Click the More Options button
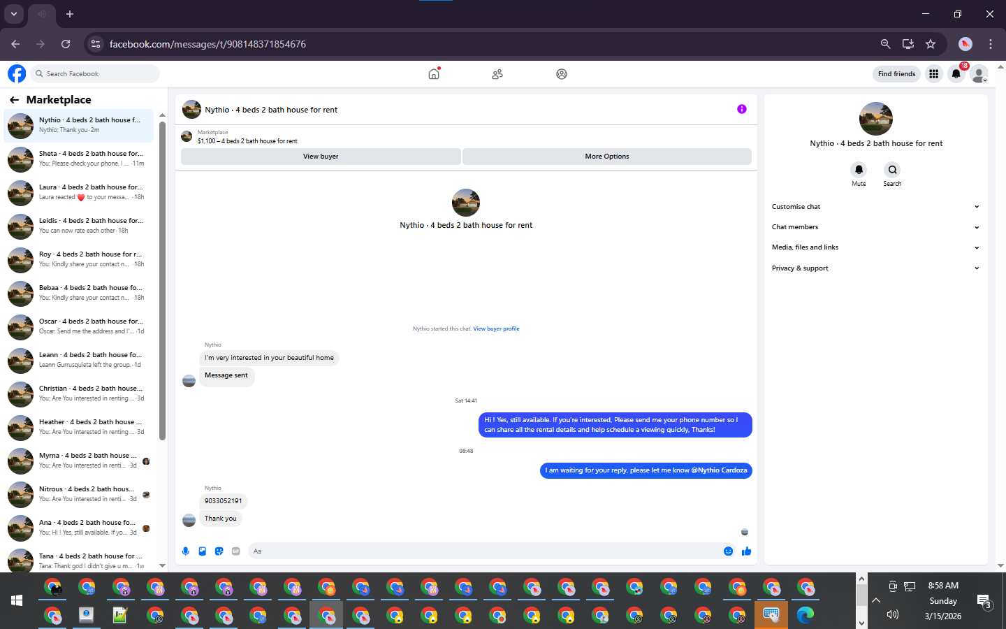 pyautogui.click(x=607, y=157)
